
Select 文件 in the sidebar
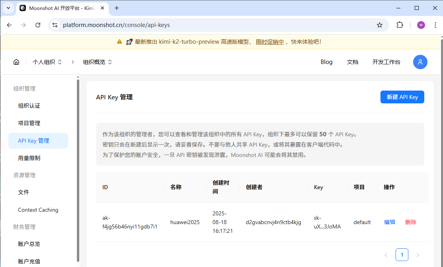pos(38,192)
